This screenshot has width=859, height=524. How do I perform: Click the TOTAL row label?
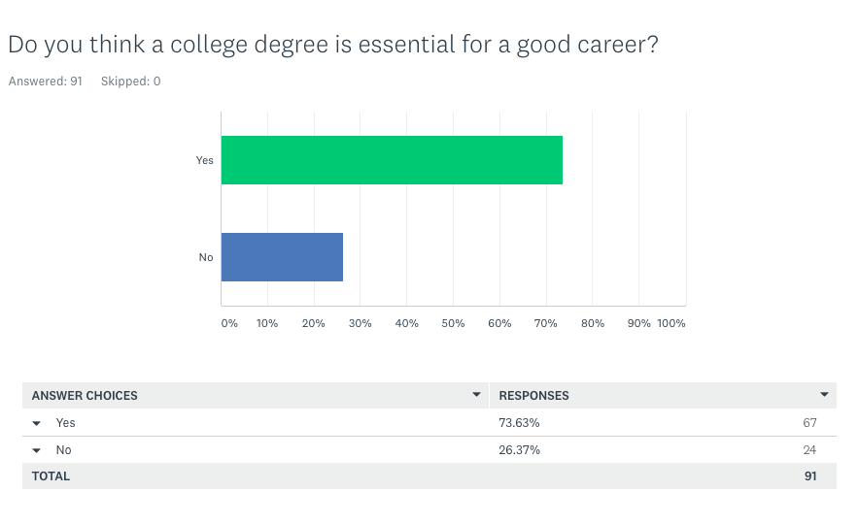(51, 476)
